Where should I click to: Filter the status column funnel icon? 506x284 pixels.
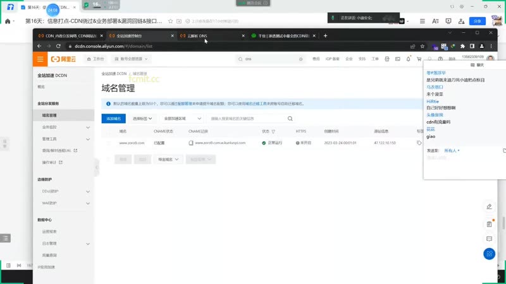273,131
